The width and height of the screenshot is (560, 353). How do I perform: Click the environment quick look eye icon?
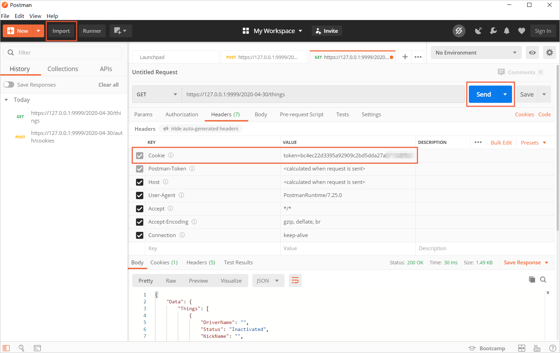click(x=532, y=52)
